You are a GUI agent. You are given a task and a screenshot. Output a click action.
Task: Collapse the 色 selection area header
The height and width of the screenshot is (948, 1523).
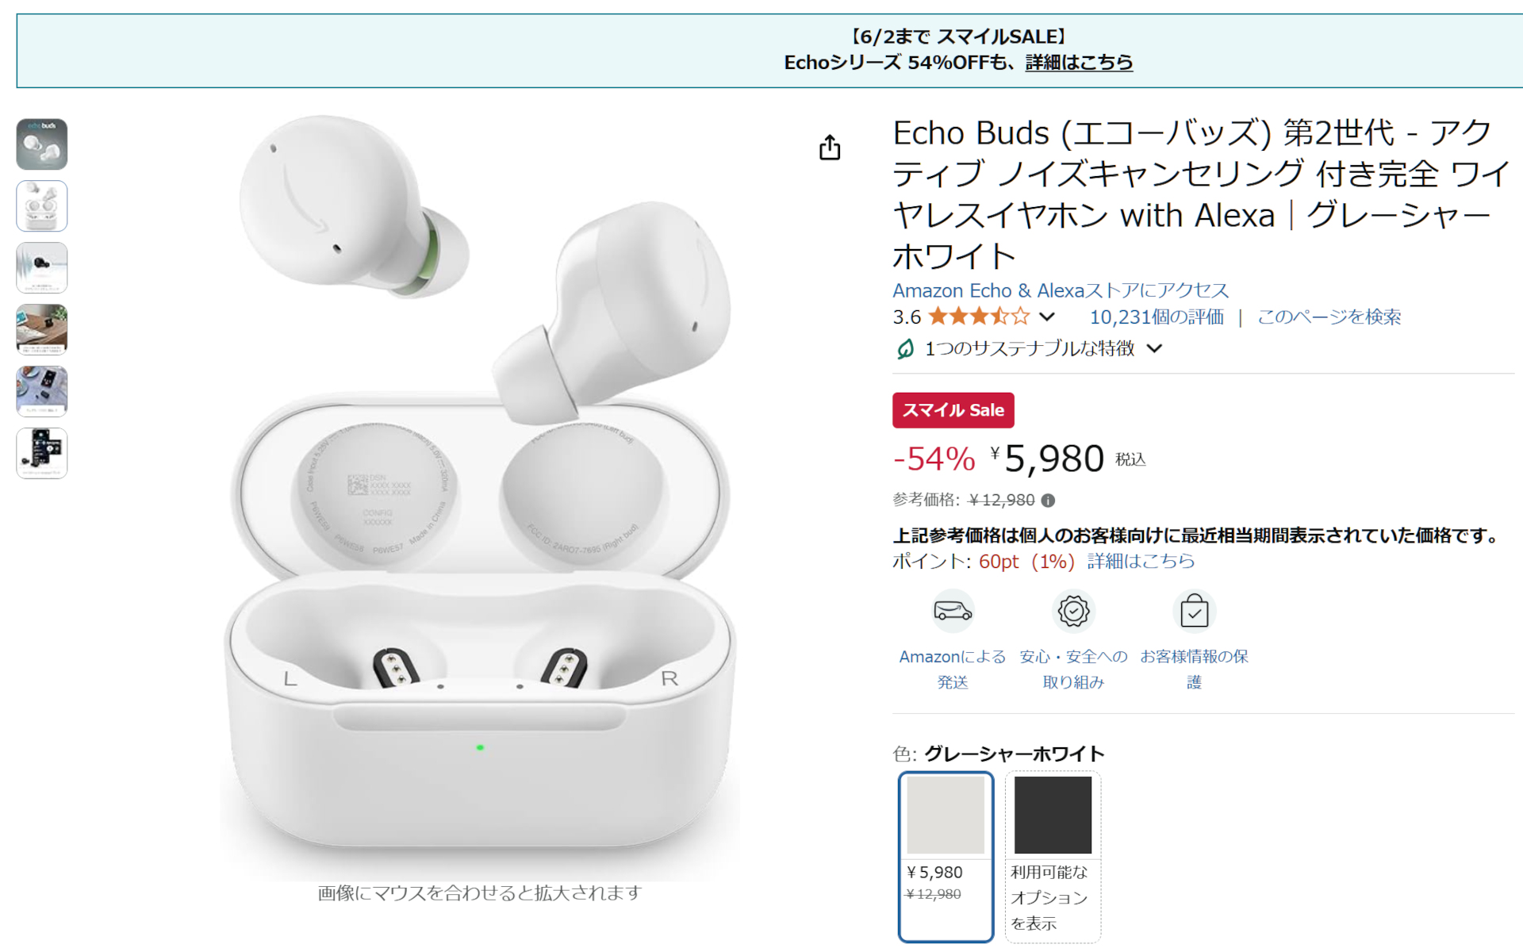click(x=997, y=754)
